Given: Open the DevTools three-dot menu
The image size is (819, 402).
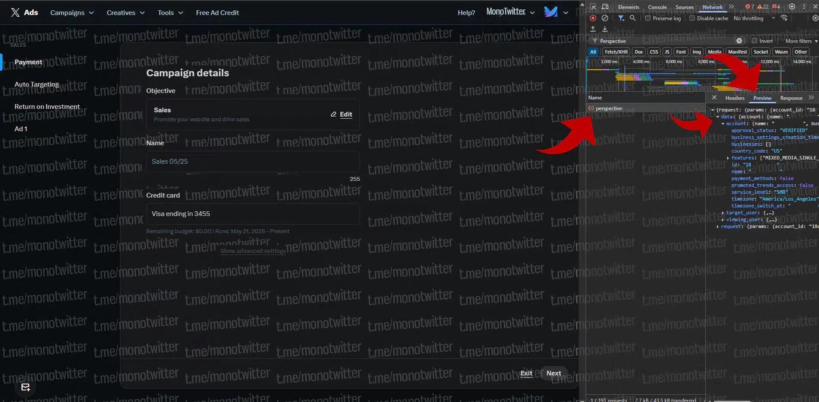Looking at the screenshot, I should pos(804,7).
